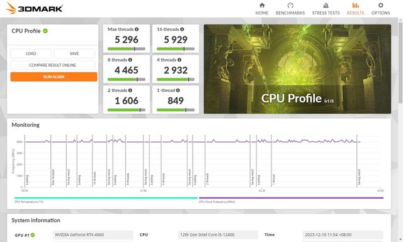Click the SAVE button
403x242 pixels.
74,53
